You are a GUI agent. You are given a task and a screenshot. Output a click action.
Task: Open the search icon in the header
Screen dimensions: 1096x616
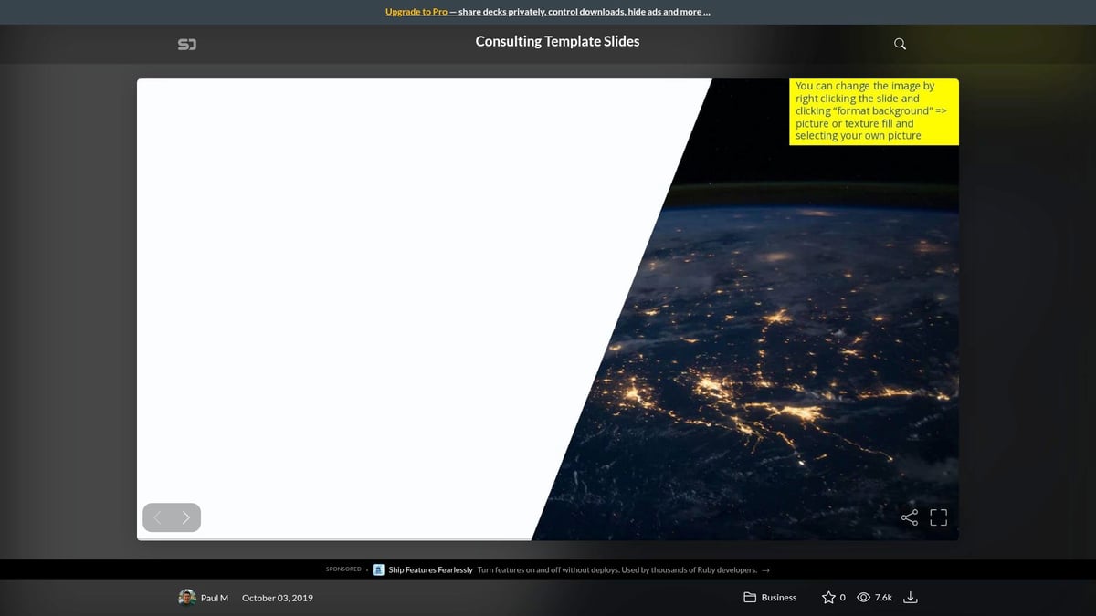900,43
